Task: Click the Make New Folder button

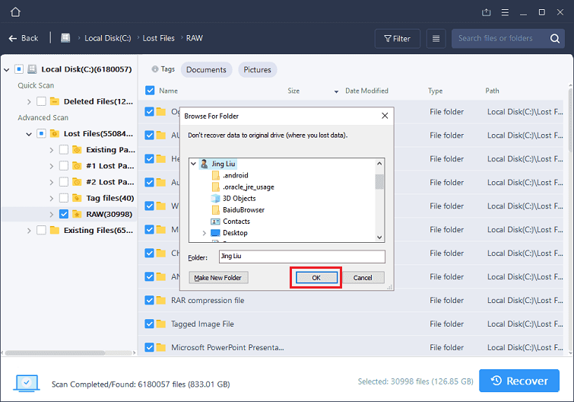Action: click(x=218, y=278)
